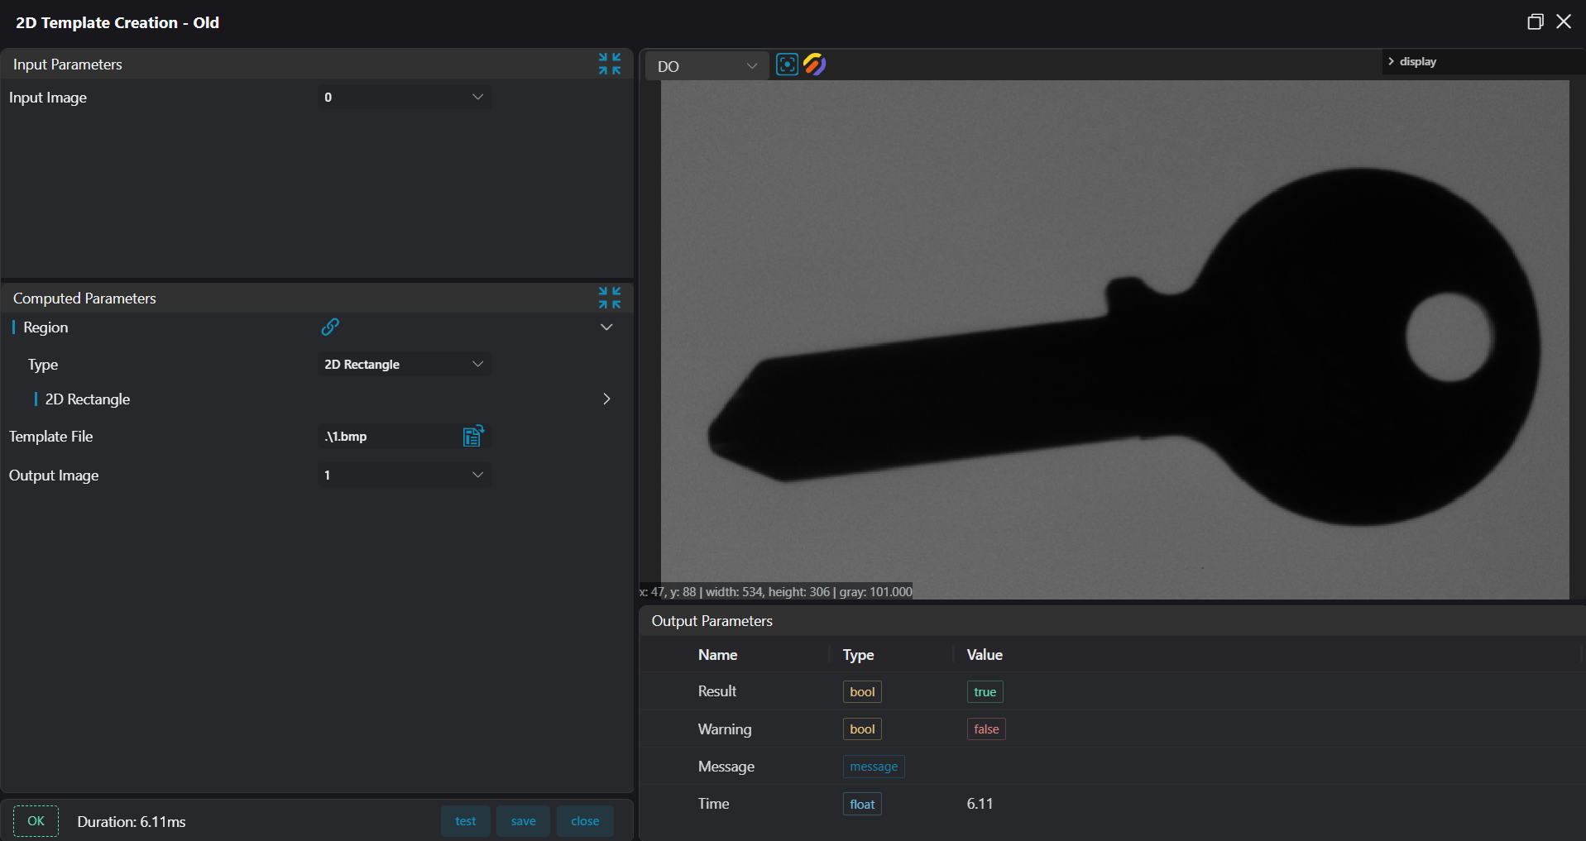Collapse the Input Parameters panel
Viewport: 1586px width, 841px height.
click(x=610, y=64)
